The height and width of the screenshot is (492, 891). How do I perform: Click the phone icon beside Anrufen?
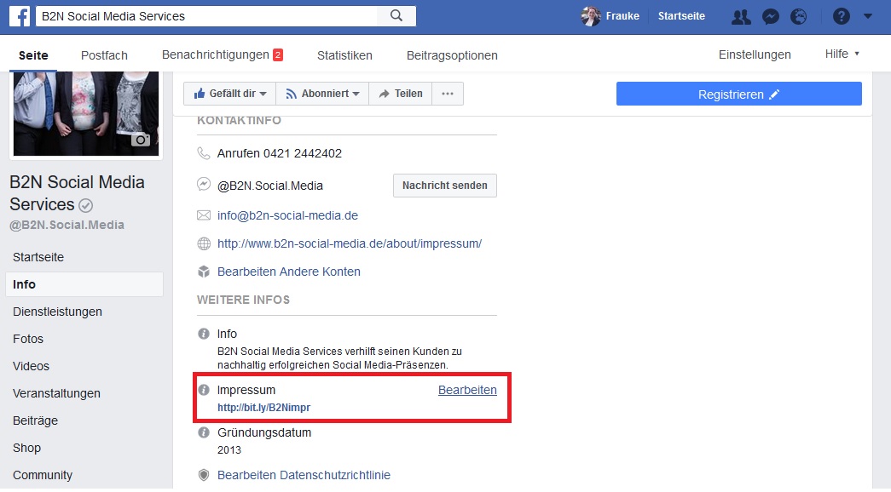(204, 153)
